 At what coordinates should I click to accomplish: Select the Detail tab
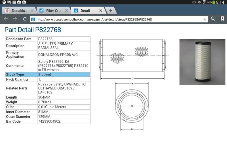[x=88, y=11]
